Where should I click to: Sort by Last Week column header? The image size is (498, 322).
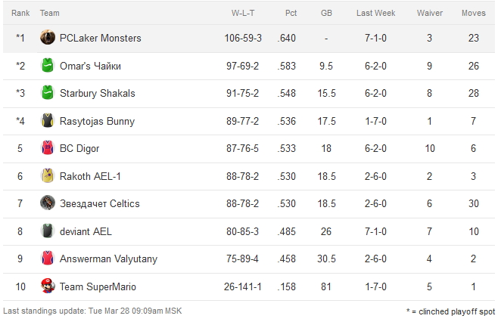tap(375, 13)
